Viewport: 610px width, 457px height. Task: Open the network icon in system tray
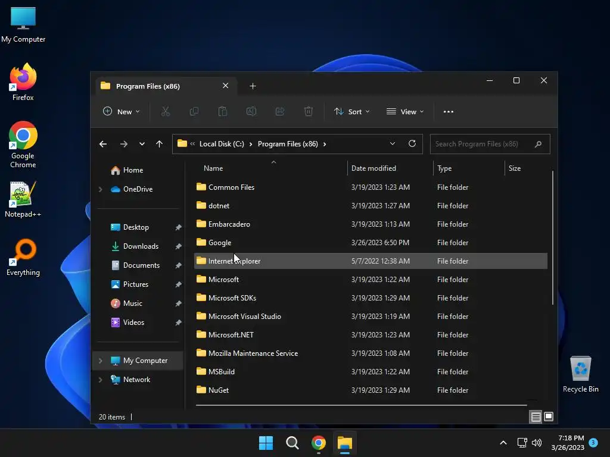coord(522,443)
